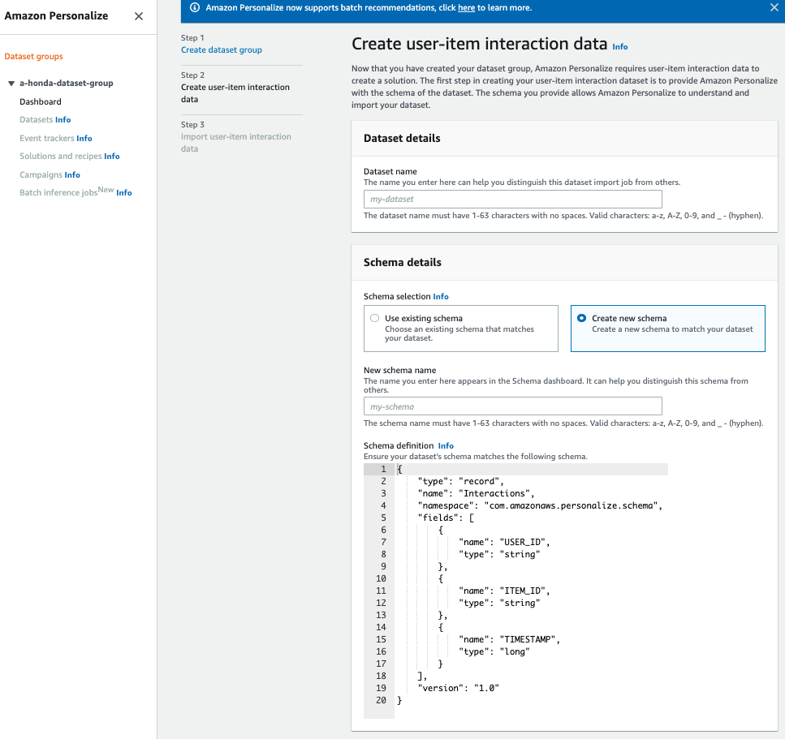Open Info link next to Schema definition
This screenshot has width=785, height=739.
tap(446, 445)
